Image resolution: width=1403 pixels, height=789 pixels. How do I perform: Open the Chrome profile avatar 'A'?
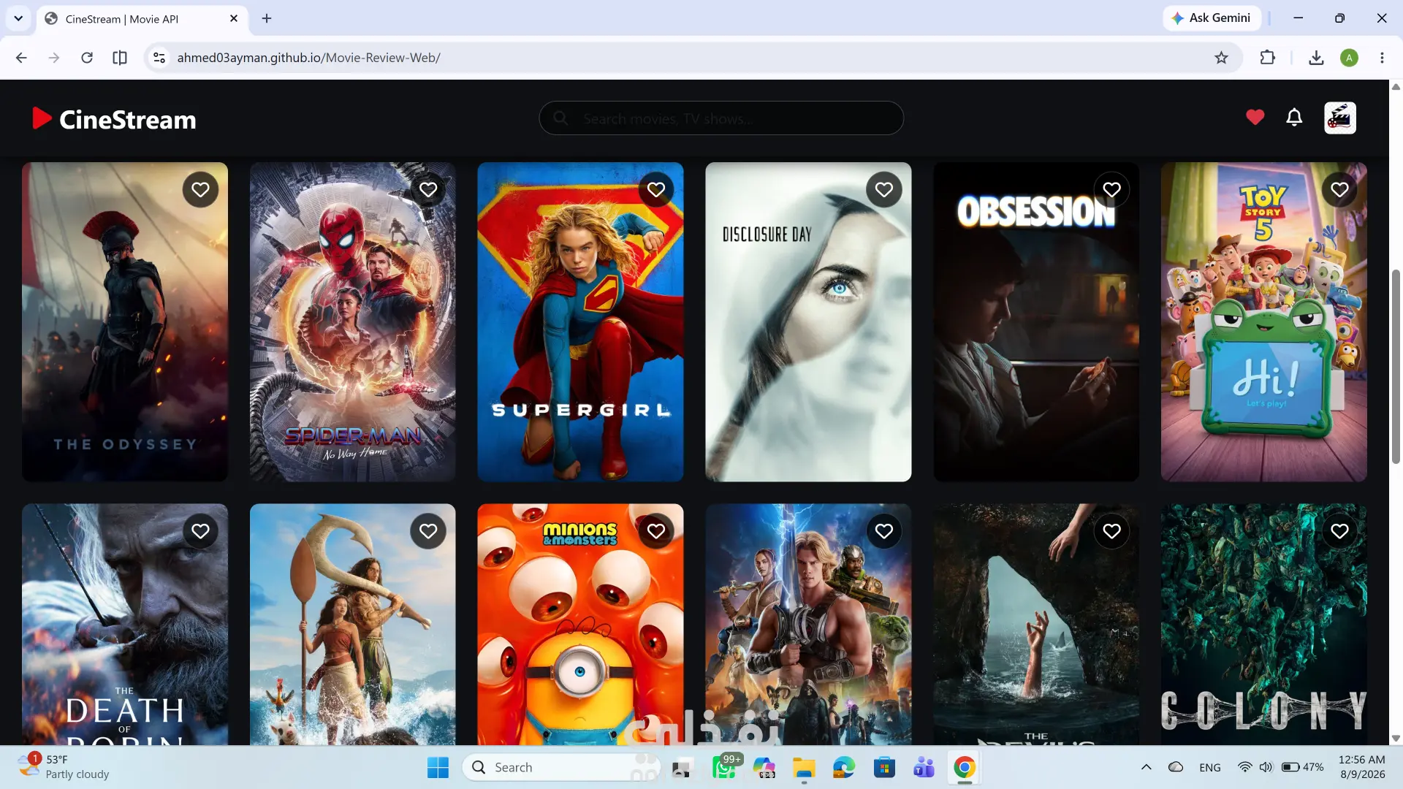point(1349,58)
